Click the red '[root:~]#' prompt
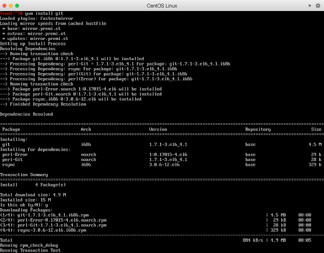324x253 pixels. point(11,13)
